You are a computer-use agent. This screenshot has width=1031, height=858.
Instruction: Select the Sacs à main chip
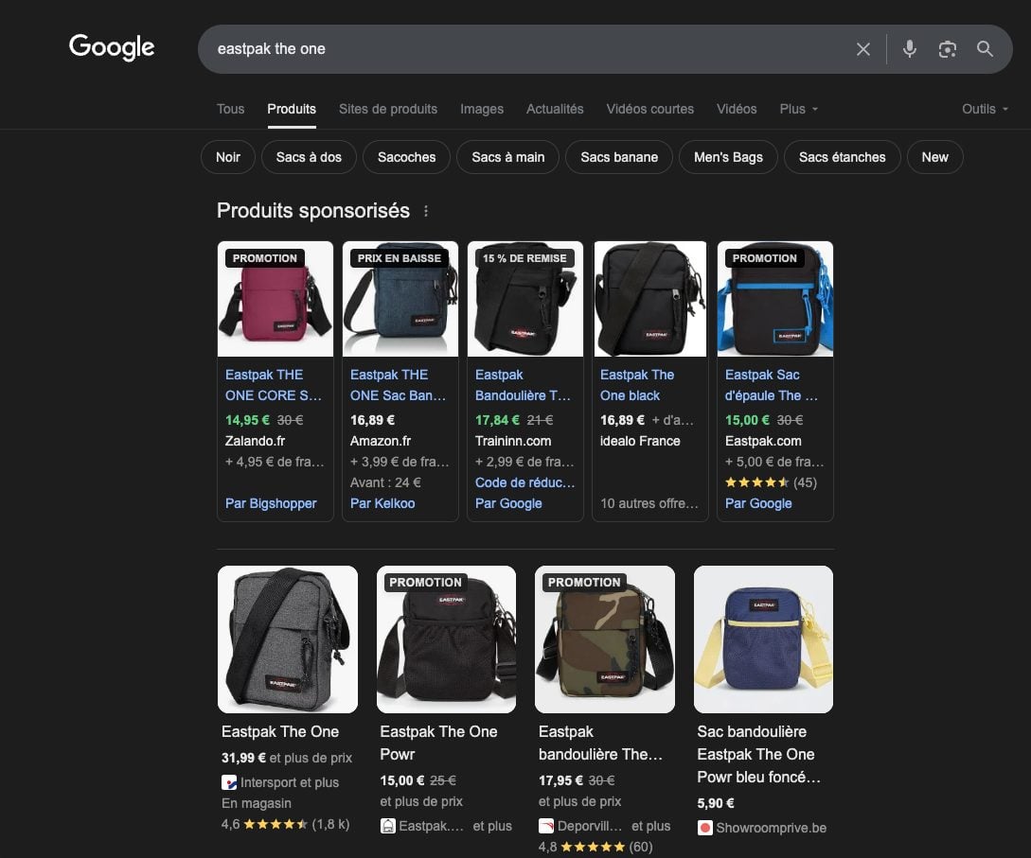[x=508, y=157]
